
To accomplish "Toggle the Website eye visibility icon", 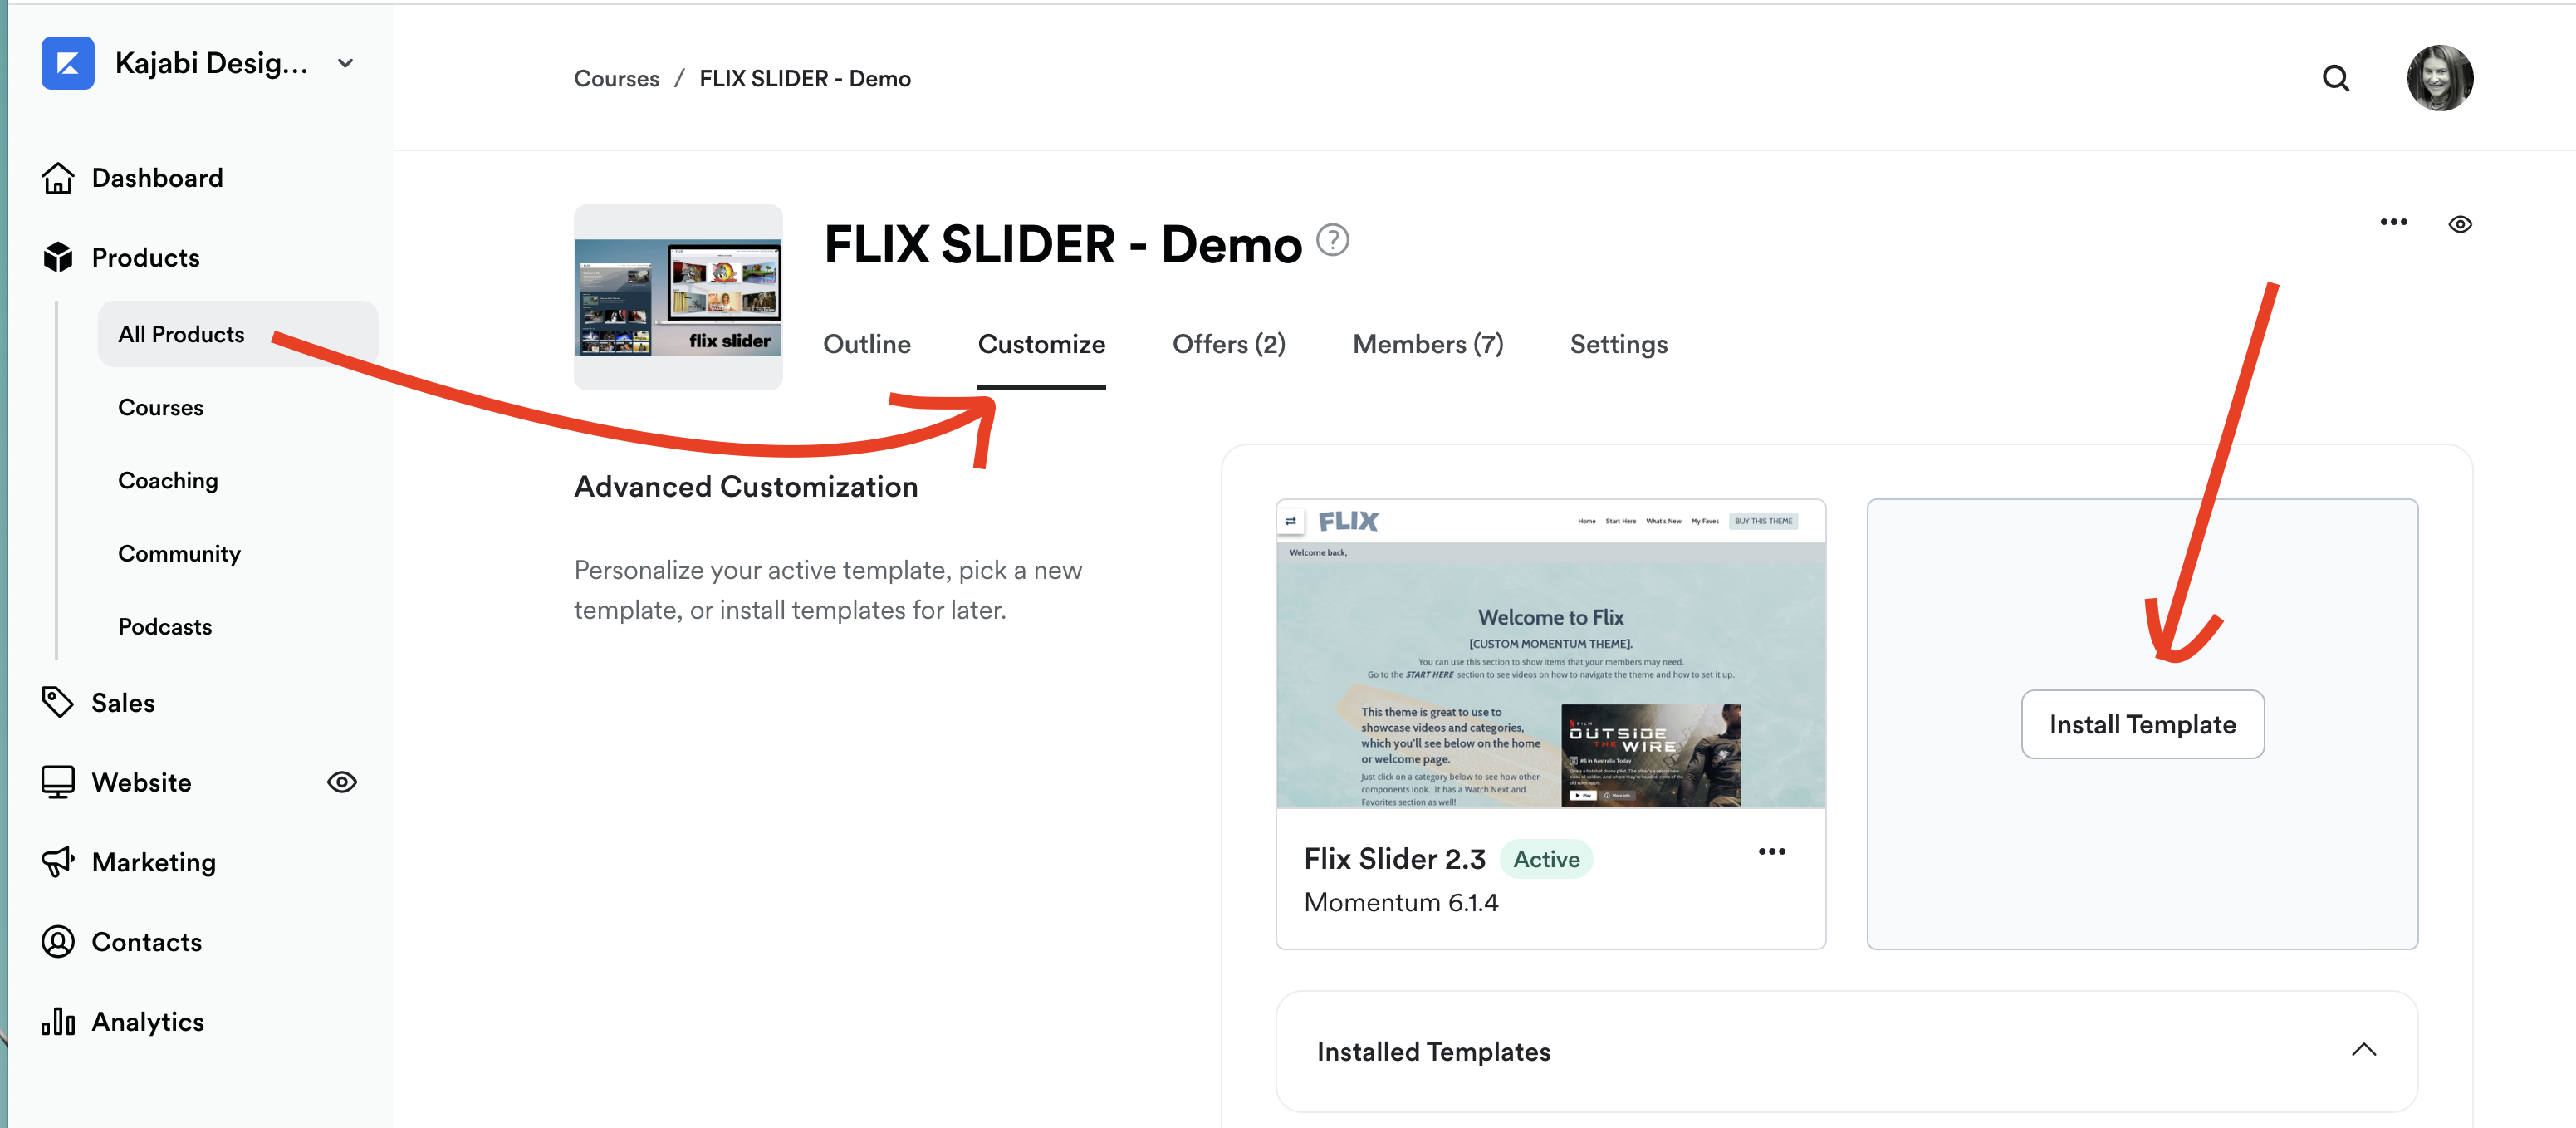I will tap(342, 782).
